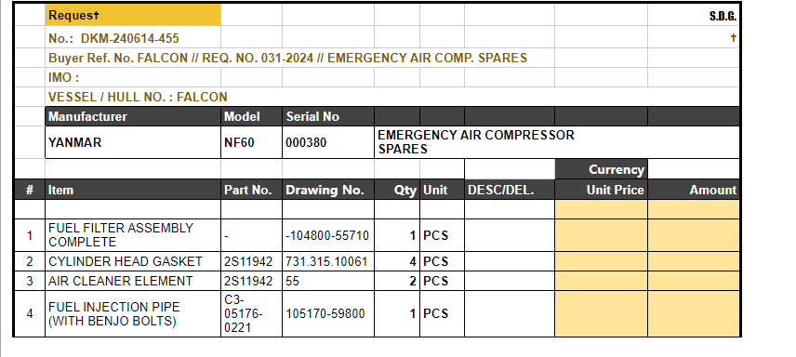Screen dimensions: 796x357
Task: Click the No. DKM-240614-455 cell
Action: pos(133,38)
